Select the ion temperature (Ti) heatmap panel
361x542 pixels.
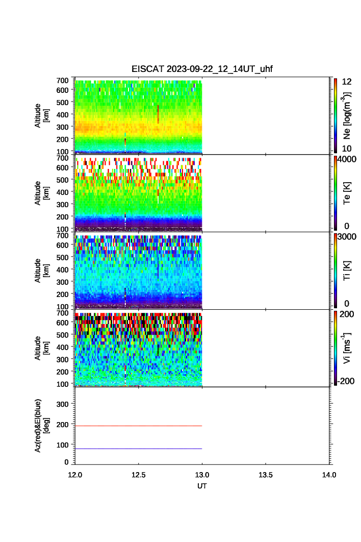pos(139,272)
